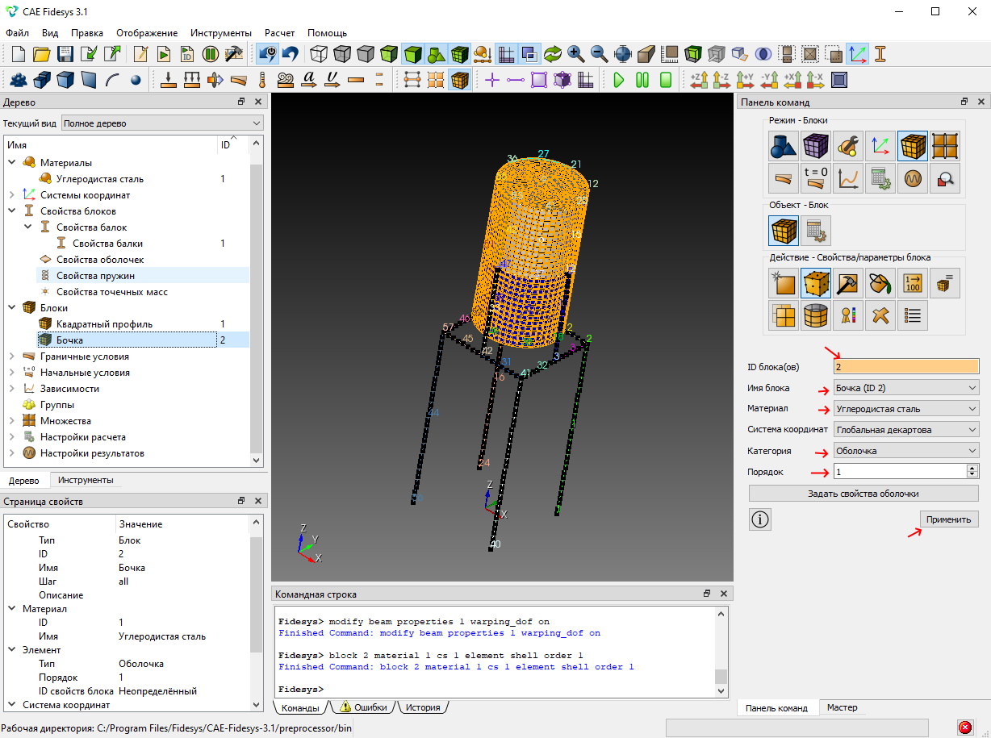
Task: Set view direction to +Z
Action: [x=699, y=80]
